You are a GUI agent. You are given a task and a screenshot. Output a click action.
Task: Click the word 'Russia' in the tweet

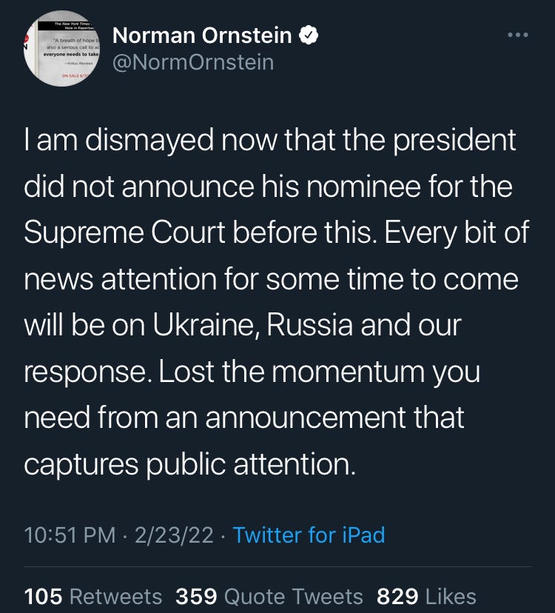pos(310,325)
